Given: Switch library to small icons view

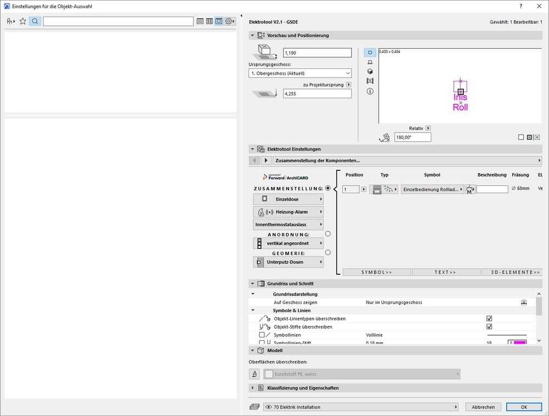Looking at the screenshot, I should [x=209, y=21].
